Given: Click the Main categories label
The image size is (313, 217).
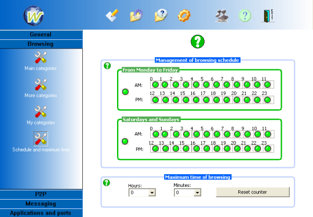Looking at the screenshot, I should [x=41, y=68].
